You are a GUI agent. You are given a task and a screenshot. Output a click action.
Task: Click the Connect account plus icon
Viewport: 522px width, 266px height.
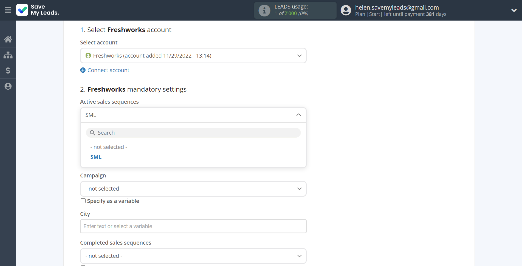[x=83, y=70]
